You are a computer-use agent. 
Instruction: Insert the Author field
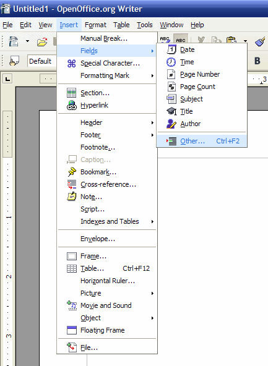point(202,124)
